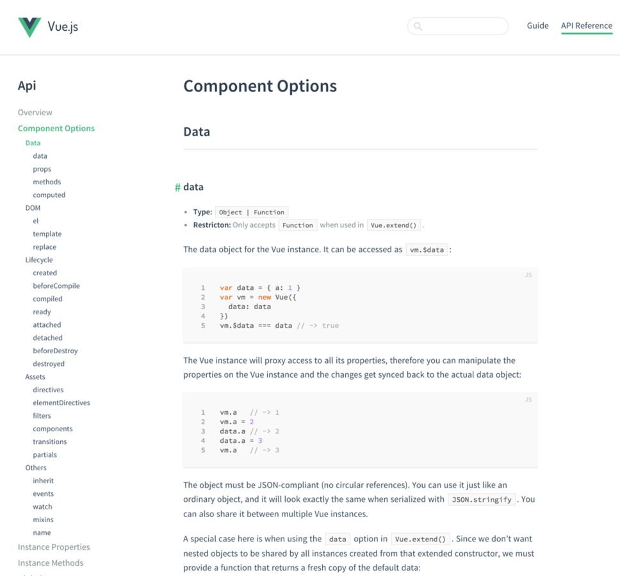Click the 'Component Options' page heading

pyautogui.click(x=260, y=86)
